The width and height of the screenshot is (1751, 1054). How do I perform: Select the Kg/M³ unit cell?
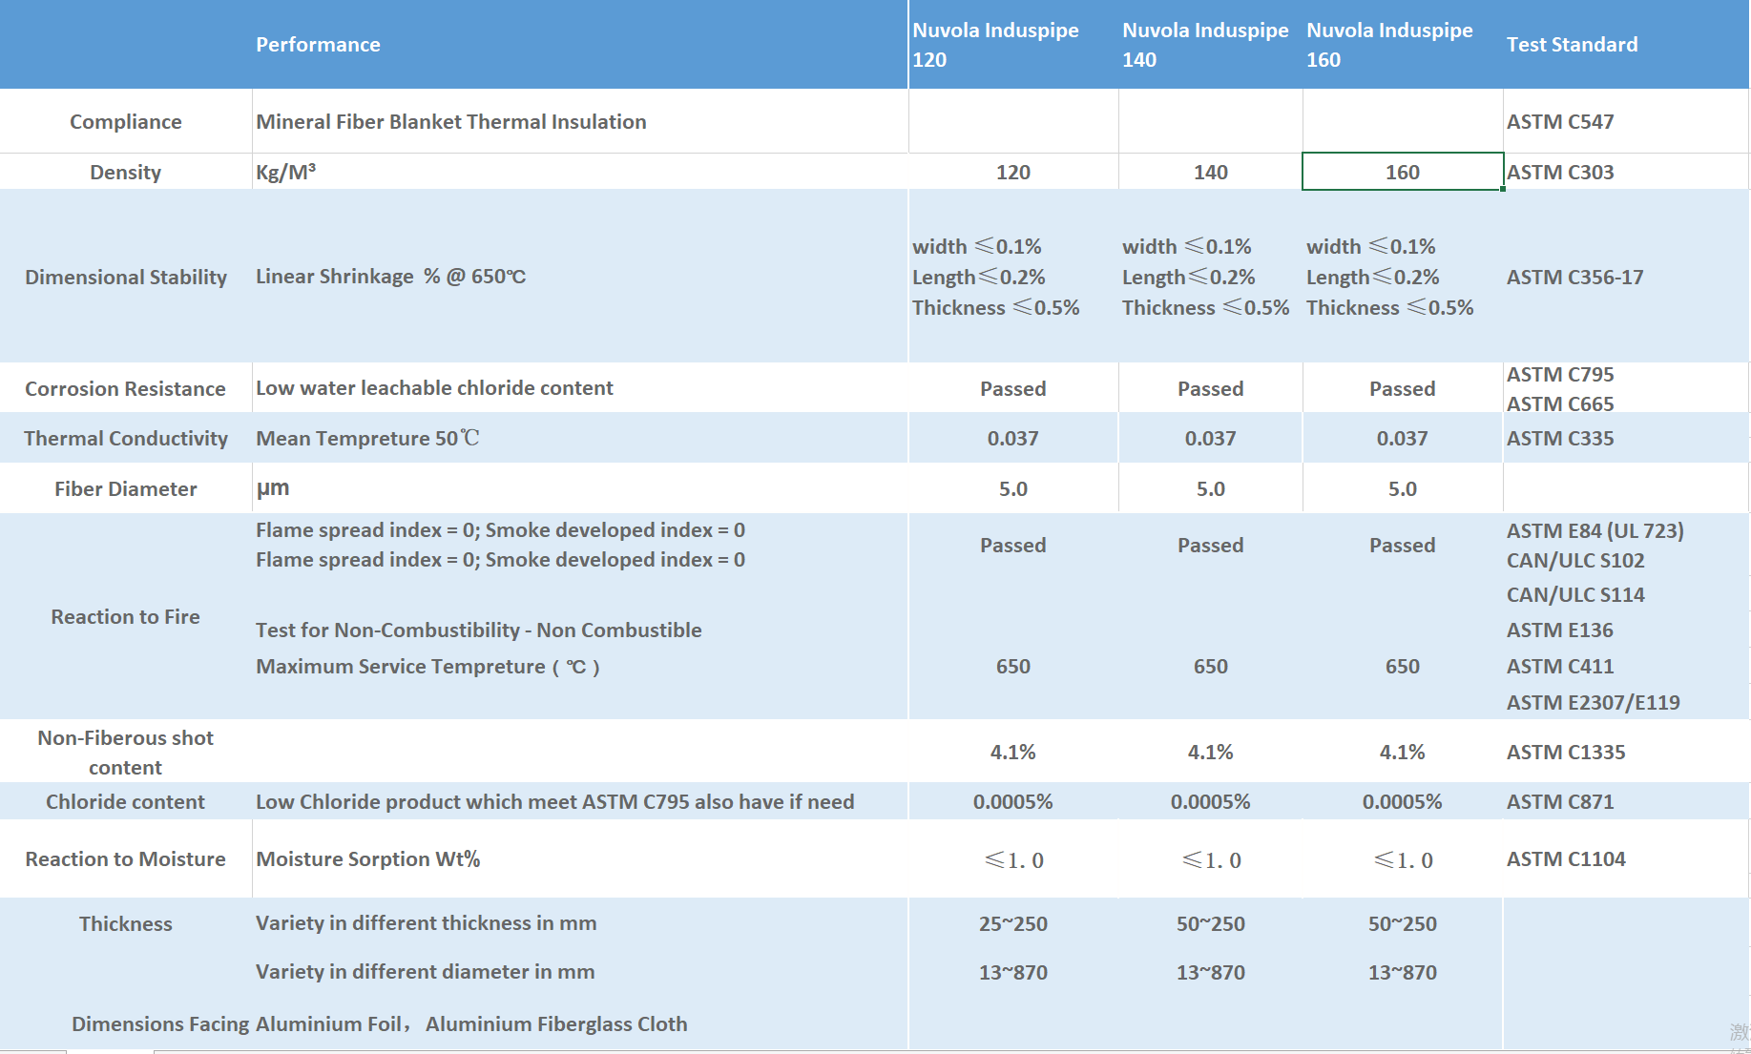tap(285, 172)
